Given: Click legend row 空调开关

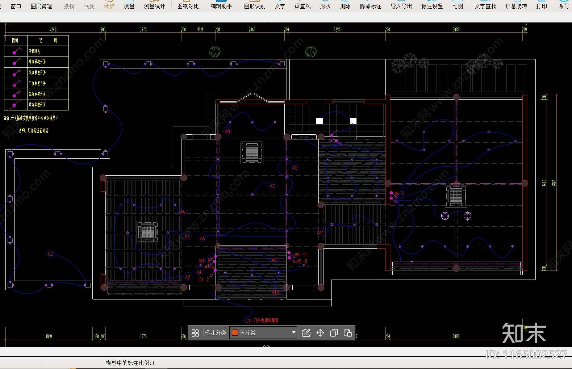Looking at the screenshot, I should pos(36,51).
